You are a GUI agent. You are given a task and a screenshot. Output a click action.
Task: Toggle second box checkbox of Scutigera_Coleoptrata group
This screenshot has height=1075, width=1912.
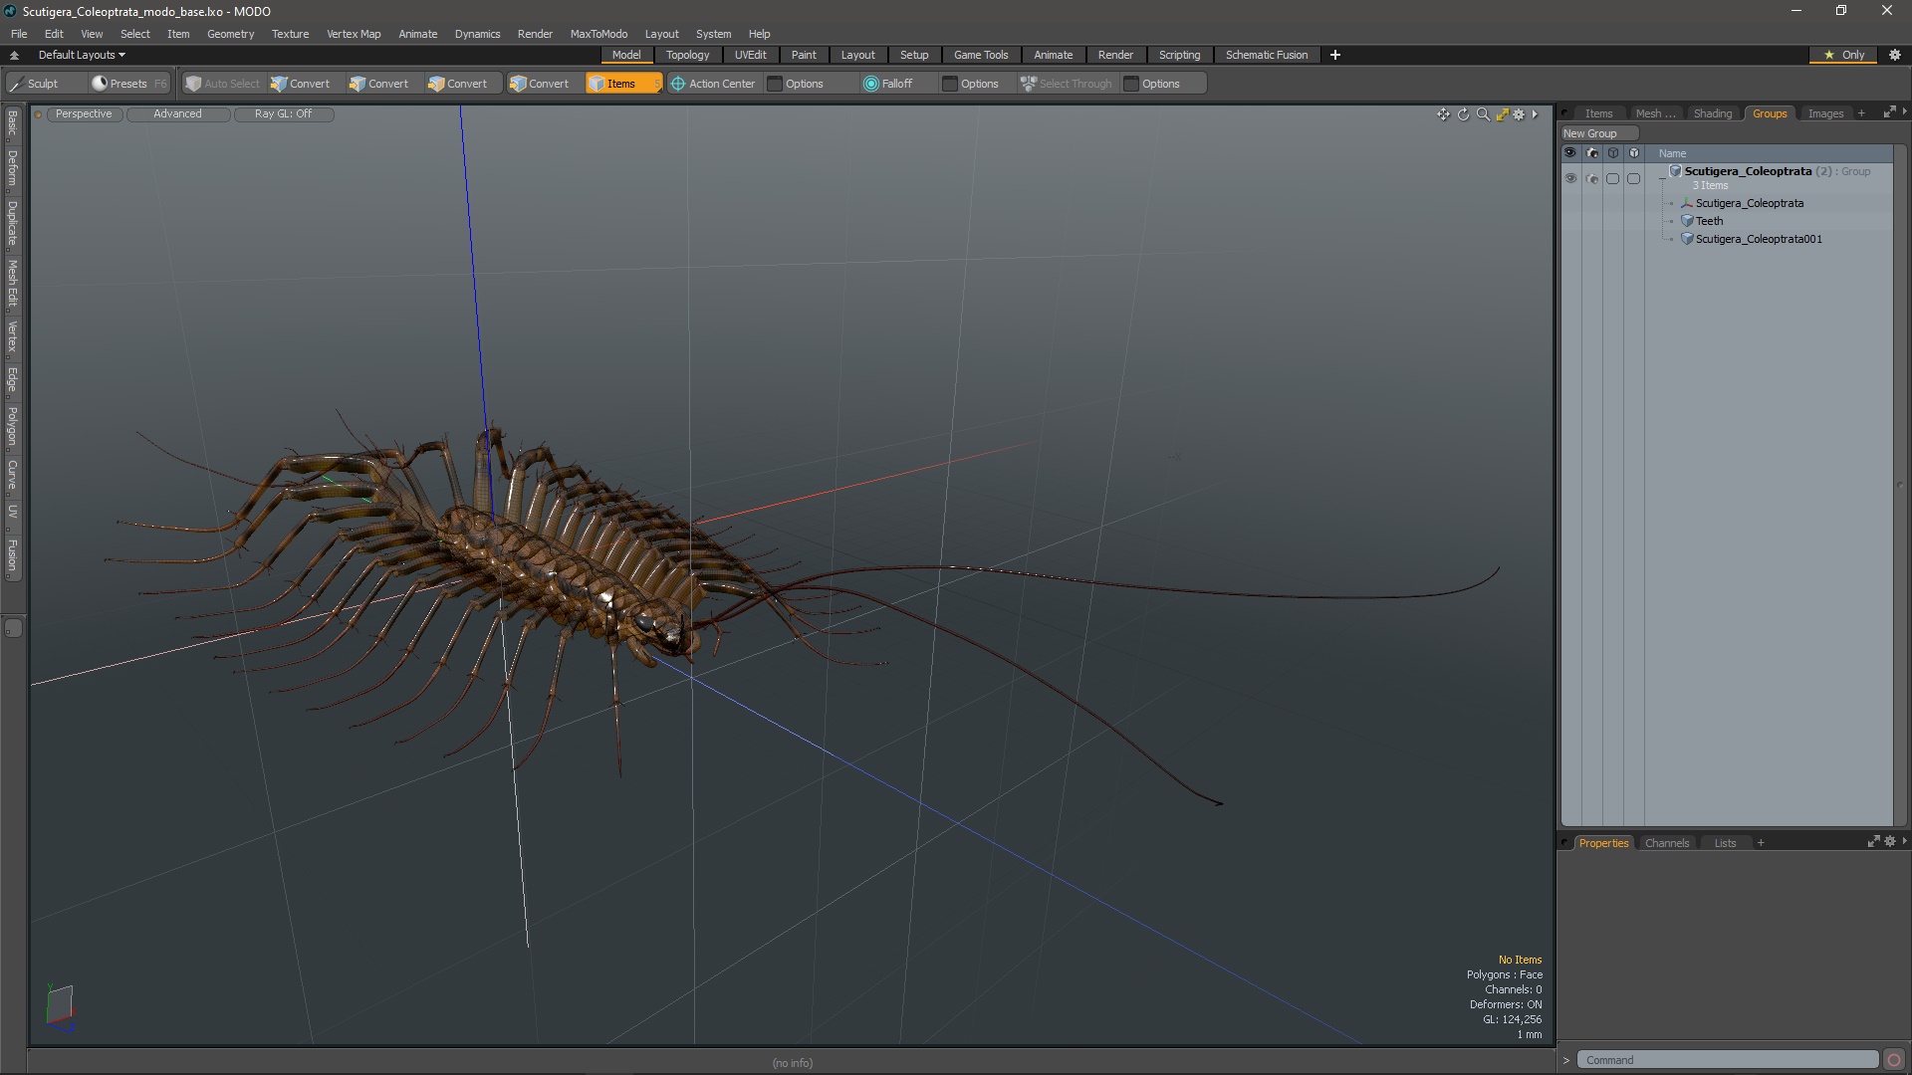click(x=1633, y=179)
